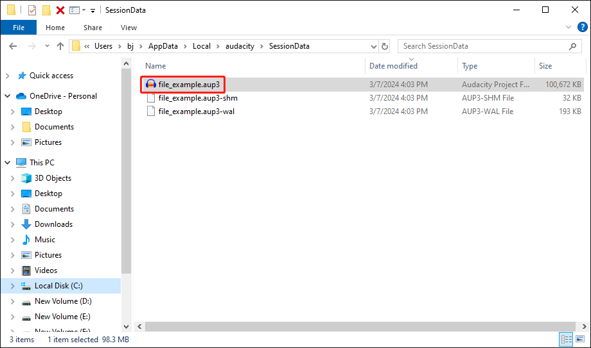The width and height of the screenshot is (591, 348).
Task: Open the Videos folder icon
Action: (x=26, y=270)
